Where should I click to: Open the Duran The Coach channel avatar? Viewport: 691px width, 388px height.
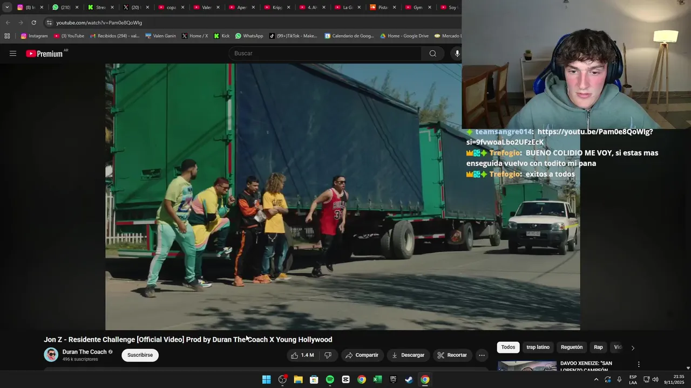[51, 355]
